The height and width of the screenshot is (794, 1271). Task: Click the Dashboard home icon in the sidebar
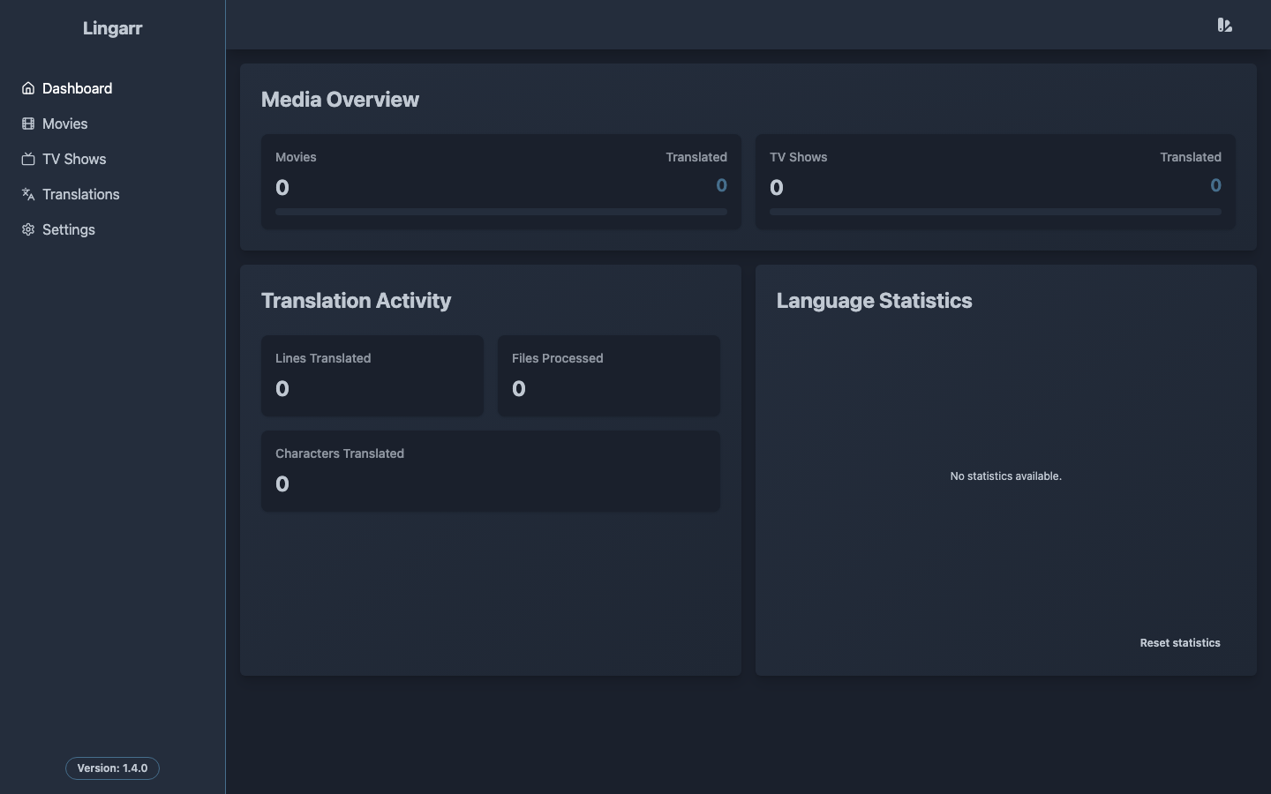pos(28,88)
